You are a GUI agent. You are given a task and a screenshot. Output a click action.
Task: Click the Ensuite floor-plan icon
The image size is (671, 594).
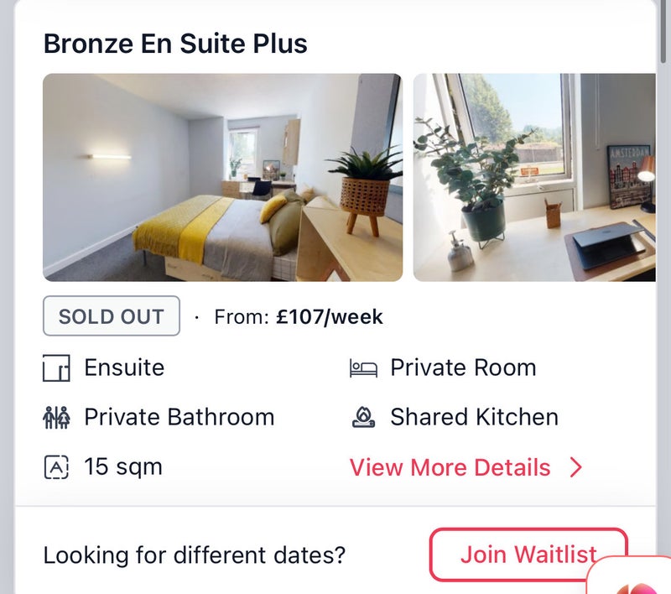56,367
